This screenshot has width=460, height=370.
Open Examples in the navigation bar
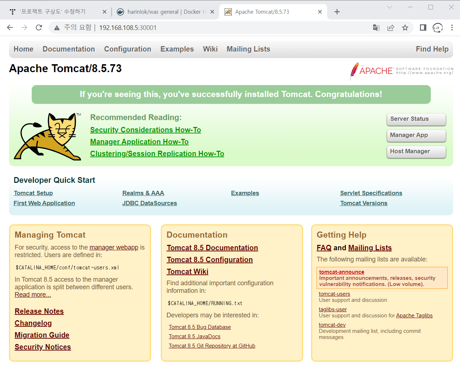tap(177, 49)
